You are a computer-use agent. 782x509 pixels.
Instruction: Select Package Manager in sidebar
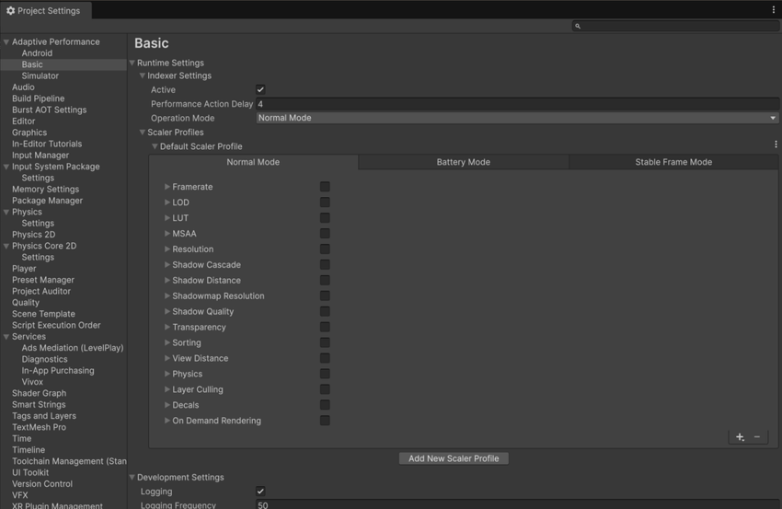47,201
